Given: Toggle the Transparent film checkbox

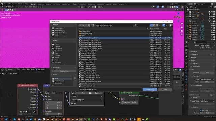Looking at the screenshot, I should [193, 85].
